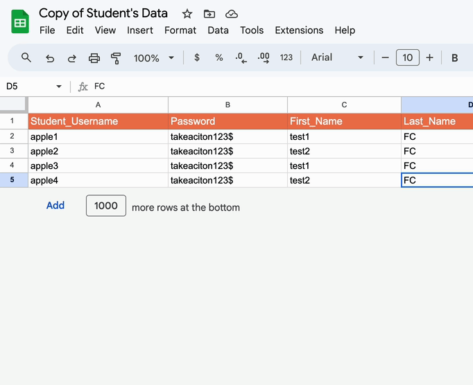Expand the name box dropdown arrow
473x385 pixels.
pos(59,87)
